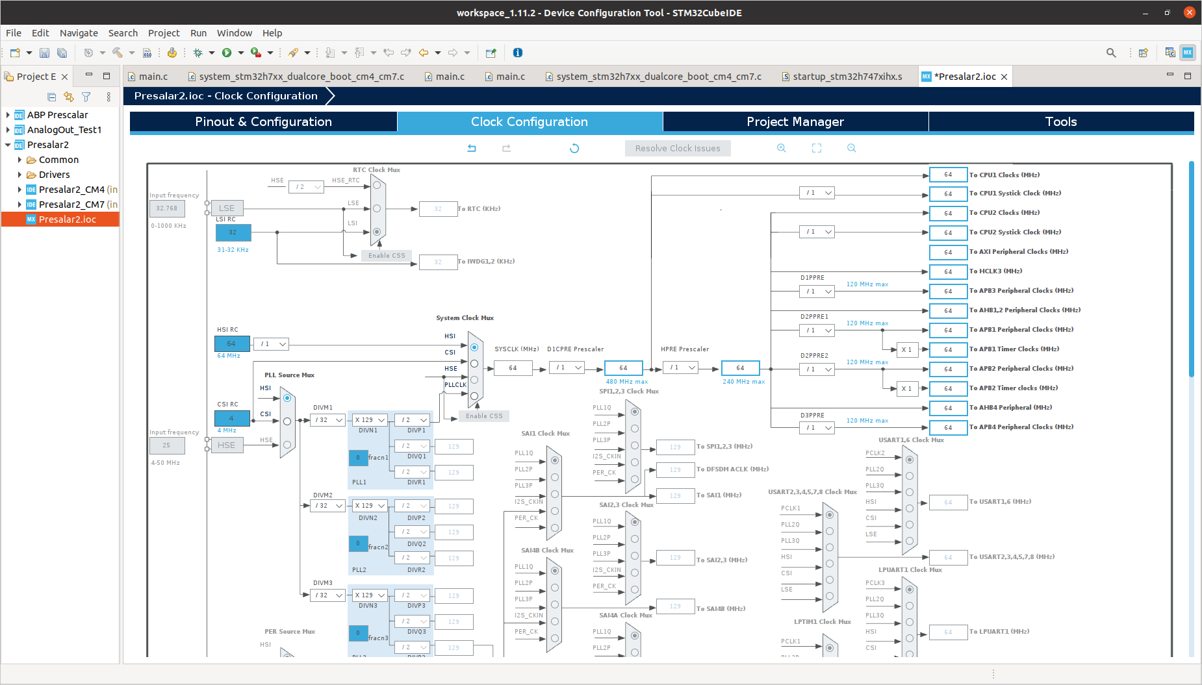The image size is (1202, 685).
Task: Open the HSI RC /1 divider dropdown
Action: pyautogui.click(x=272, y=343)
